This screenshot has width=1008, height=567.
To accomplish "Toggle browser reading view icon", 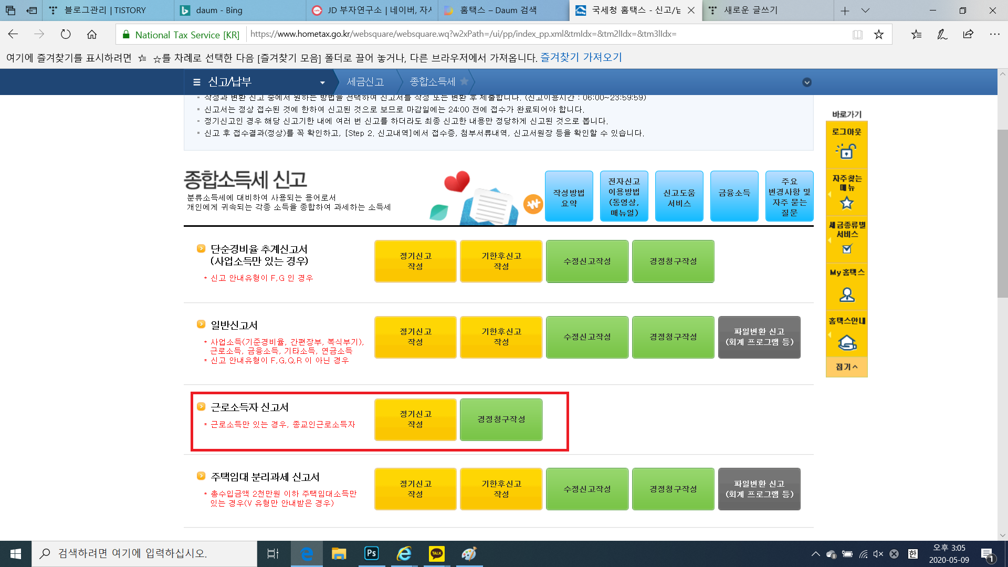I will pyautogui.click(x=857, y=35).
